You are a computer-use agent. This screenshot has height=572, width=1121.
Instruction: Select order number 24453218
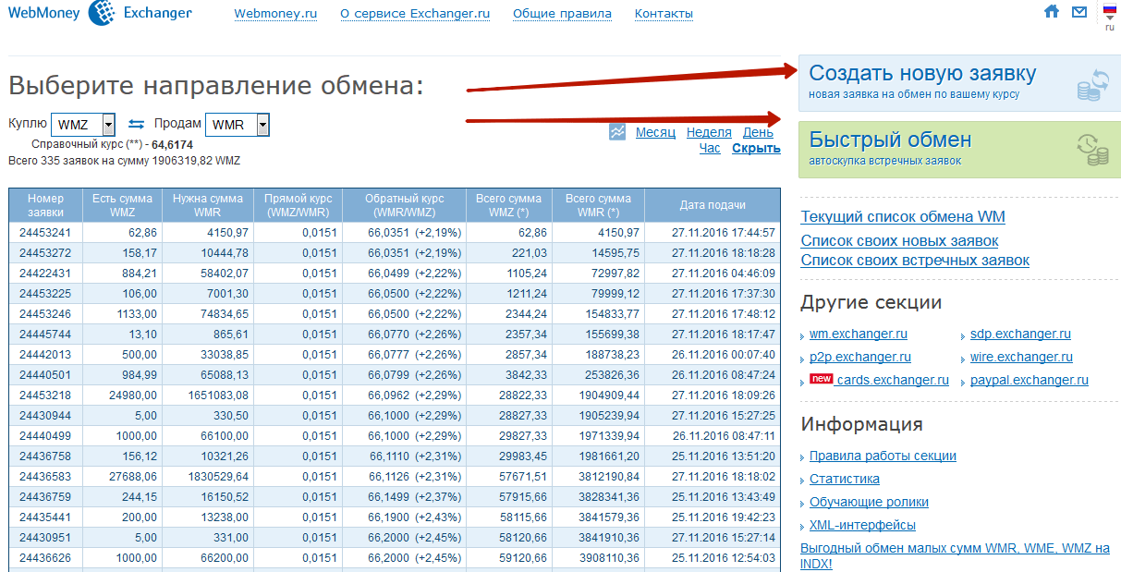coord(45,396)
